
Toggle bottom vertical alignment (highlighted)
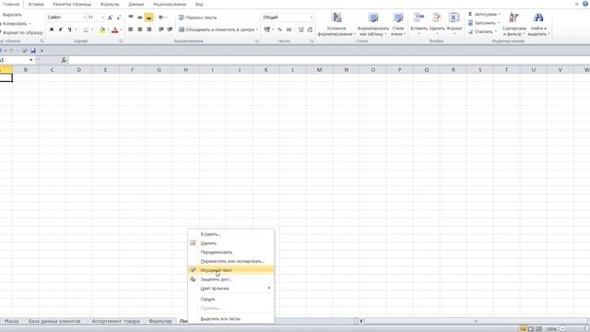point(149,18)
